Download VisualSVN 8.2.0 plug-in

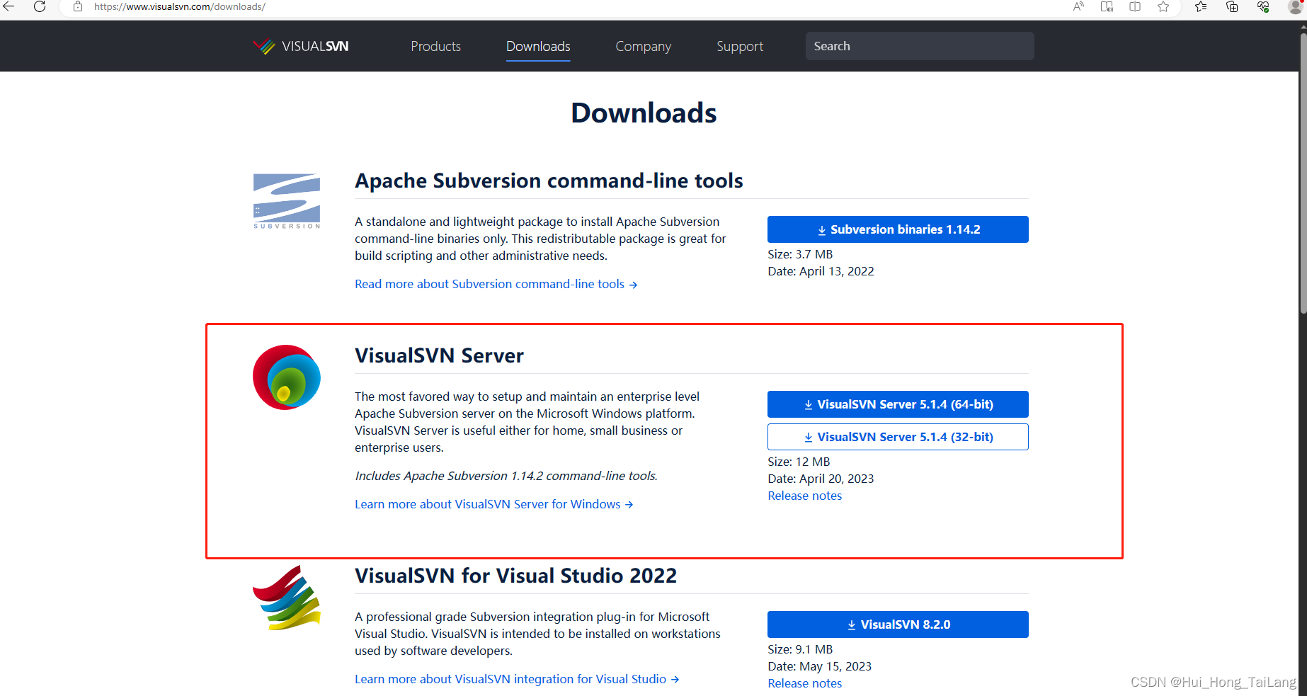tap(898, 624)
